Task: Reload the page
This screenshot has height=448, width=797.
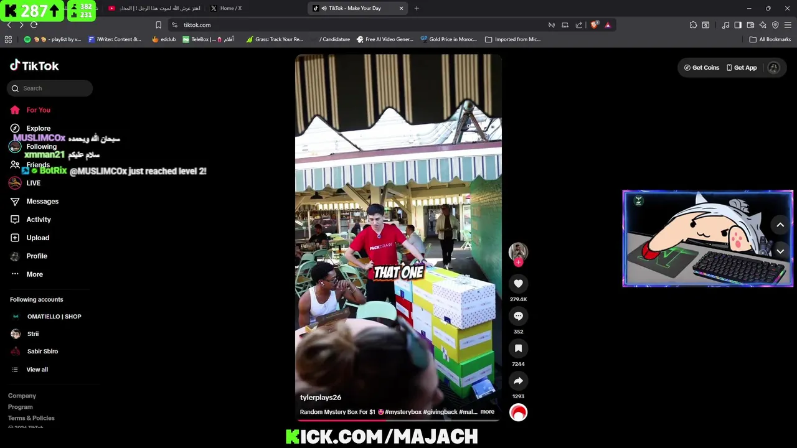Action: (x=34, y=25)
